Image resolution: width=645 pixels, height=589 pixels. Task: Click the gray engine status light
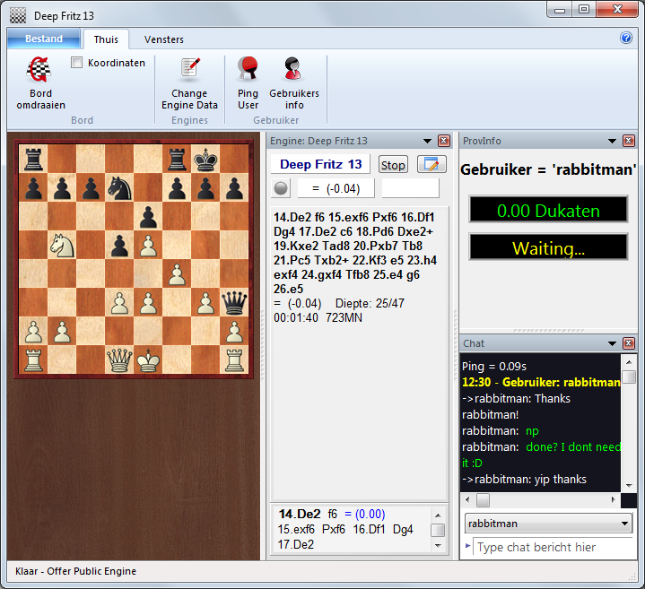282,187
